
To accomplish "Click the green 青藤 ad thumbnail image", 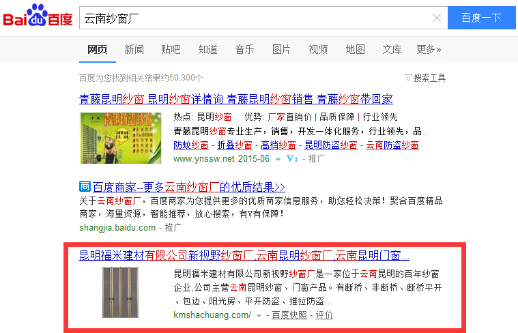I will click(121, 138).
